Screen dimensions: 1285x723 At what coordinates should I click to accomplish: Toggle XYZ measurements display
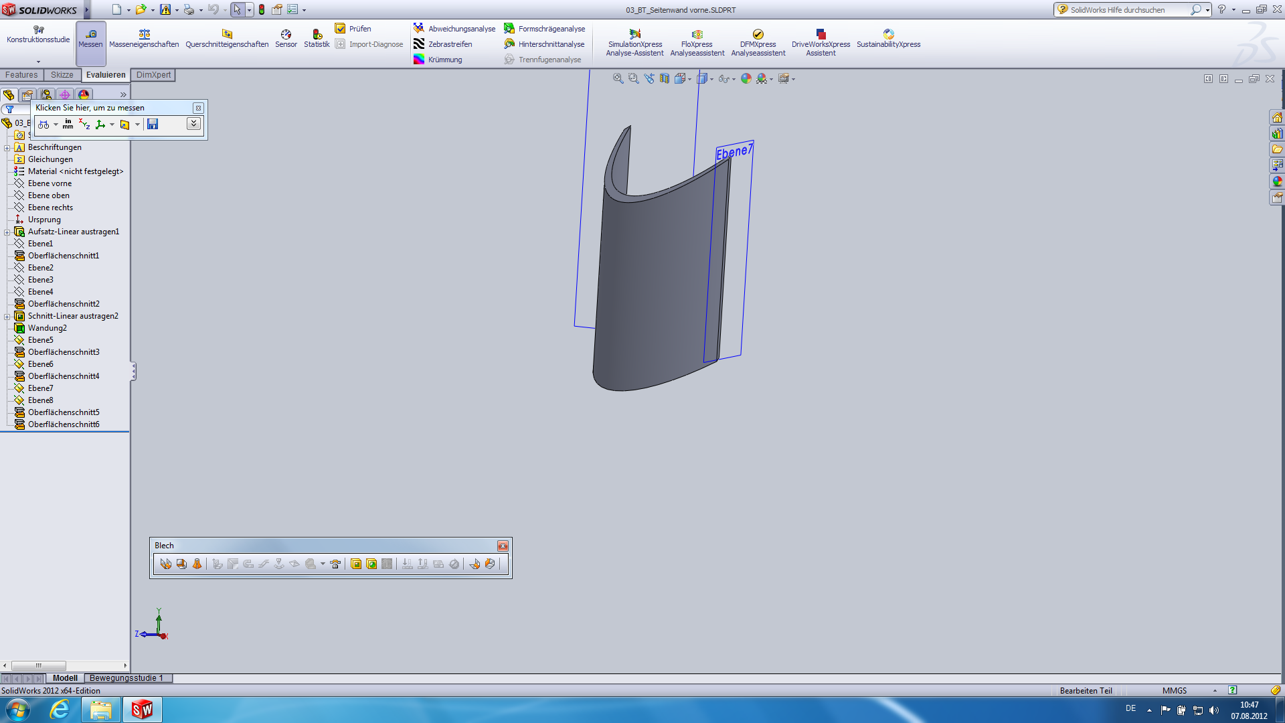[x=84, y=125]
